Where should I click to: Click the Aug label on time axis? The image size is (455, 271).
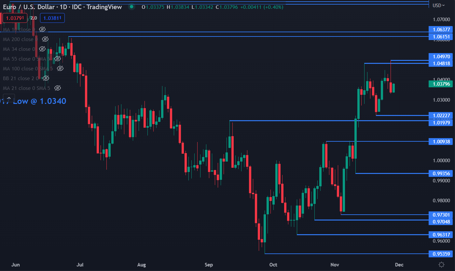pos(142,264)
